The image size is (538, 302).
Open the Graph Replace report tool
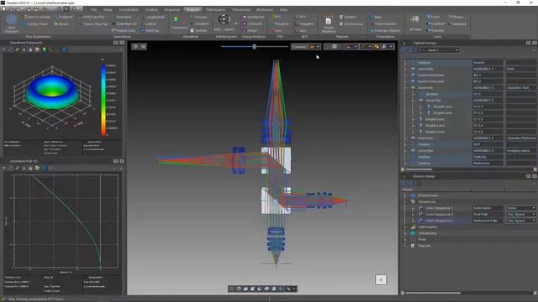click(329, 24)
